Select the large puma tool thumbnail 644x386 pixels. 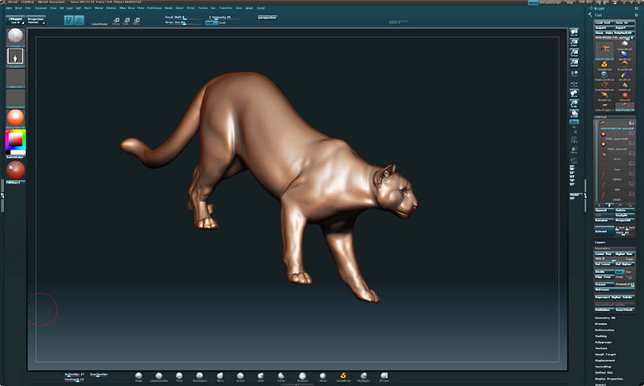point(605,50)
